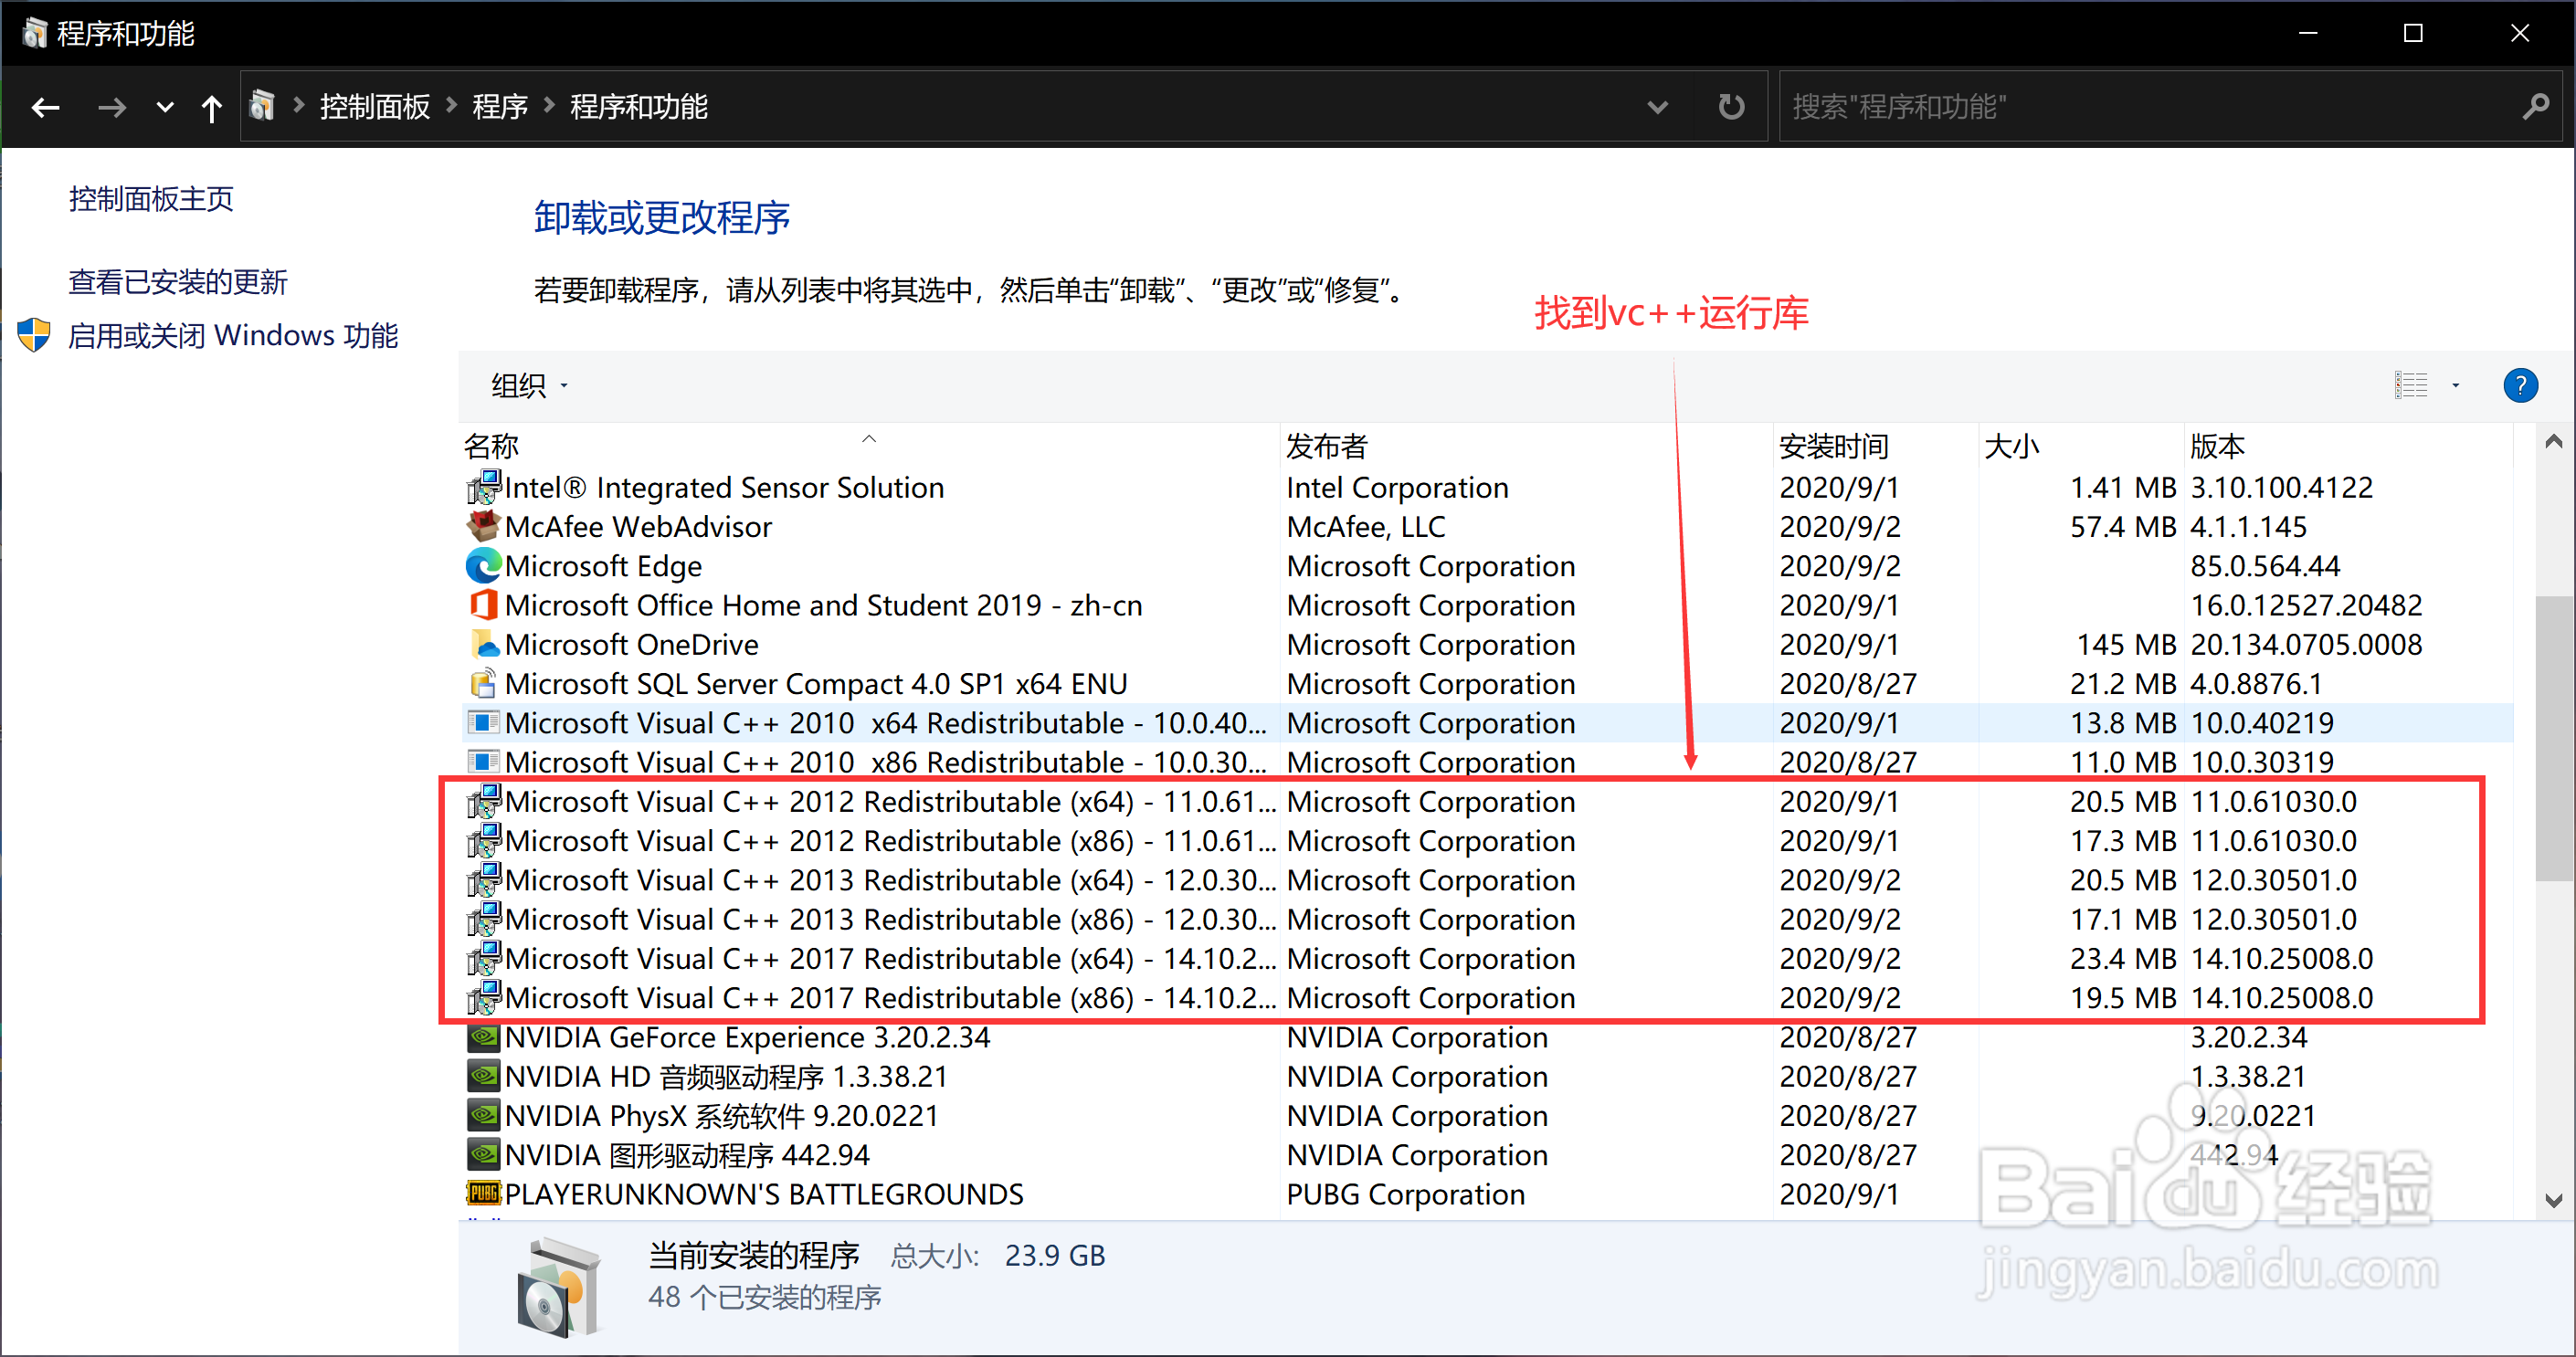
Task: Open the view options dropdown arrow
Action: click(x=2455, y=385)
